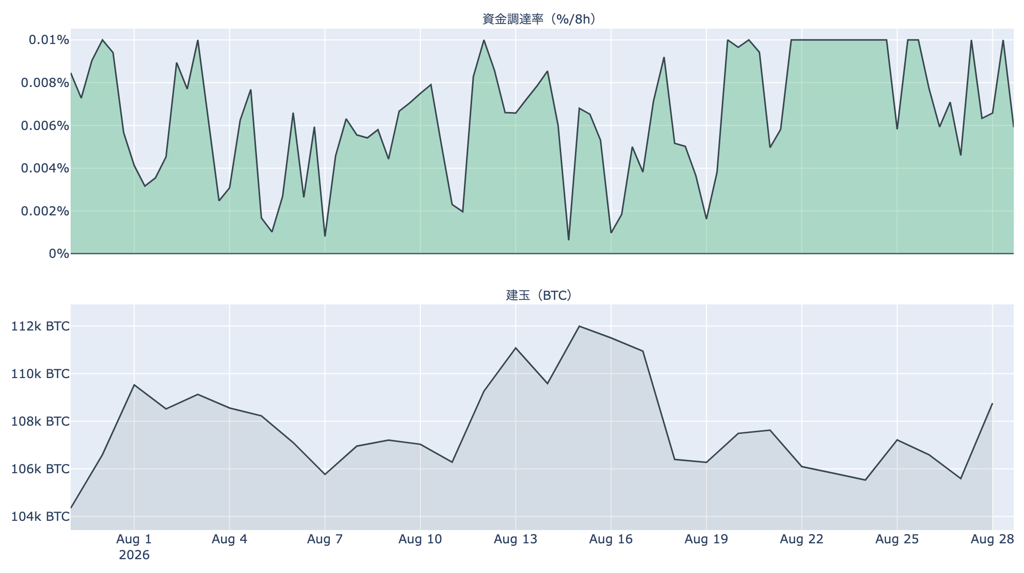
Task: Click the 112k BTC axis label
Action: click(x=40, y=326)
